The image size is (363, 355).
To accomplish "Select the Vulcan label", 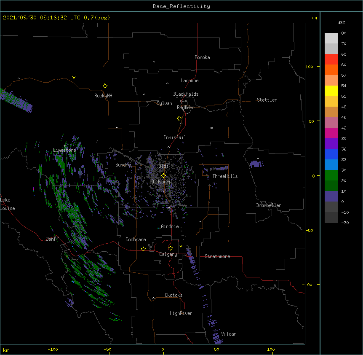I will (229, 334).
